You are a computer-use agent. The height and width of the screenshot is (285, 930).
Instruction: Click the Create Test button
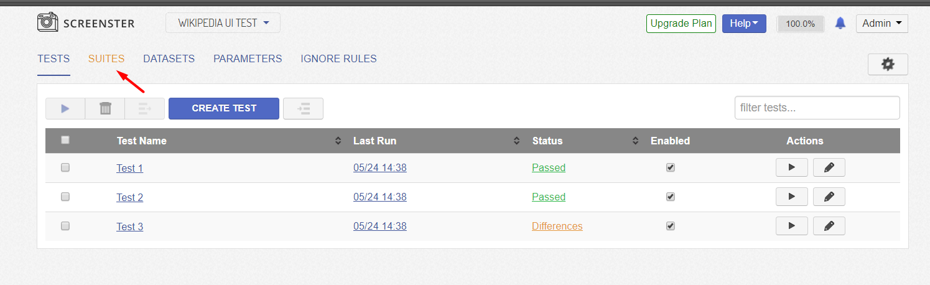[x=224, y=108]
